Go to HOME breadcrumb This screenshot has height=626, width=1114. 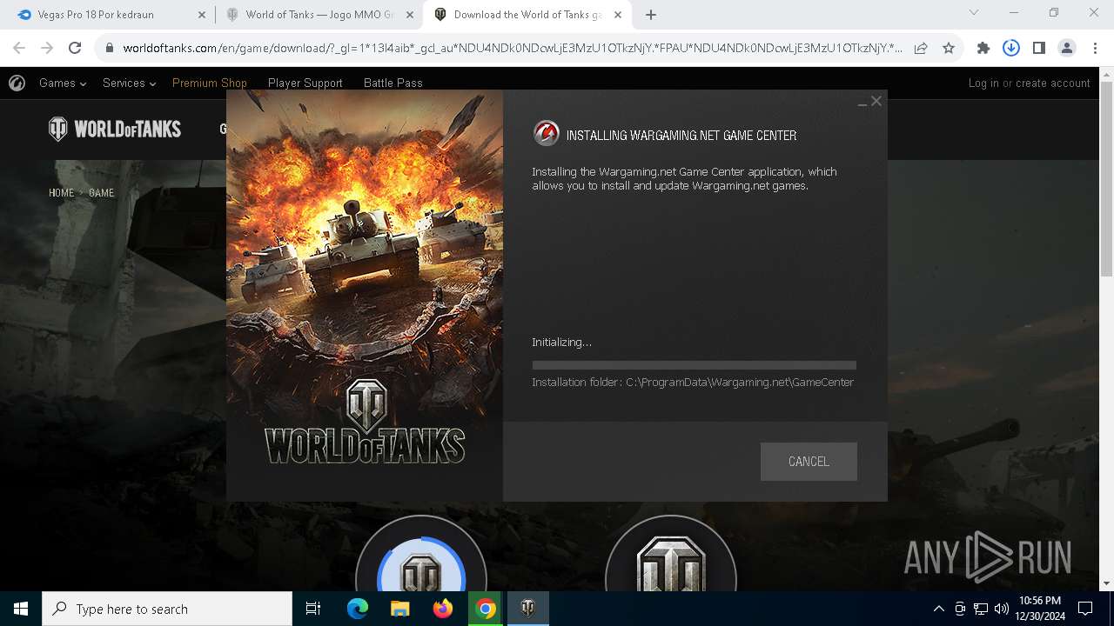pyautogui.click(x=61, y=193)
